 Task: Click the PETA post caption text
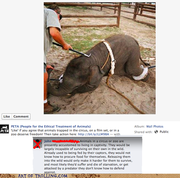[x=66, y=132]
